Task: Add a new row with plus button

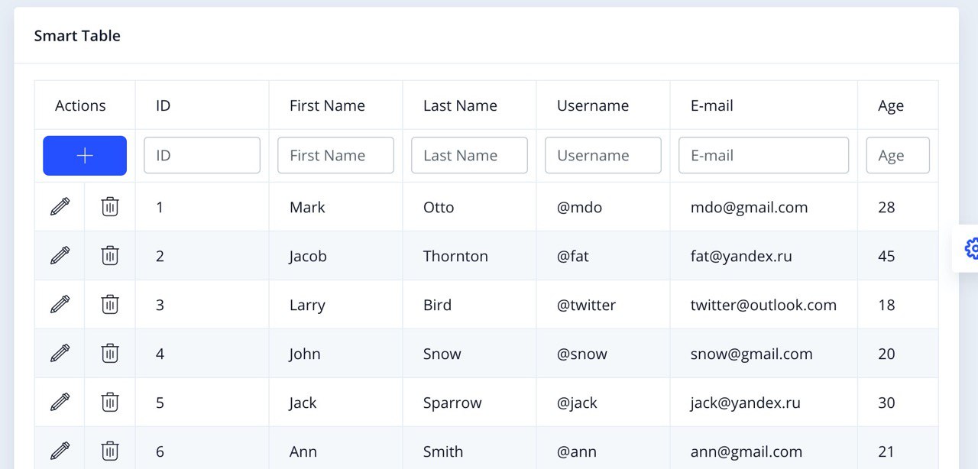Action: click(x=85, y=156)
